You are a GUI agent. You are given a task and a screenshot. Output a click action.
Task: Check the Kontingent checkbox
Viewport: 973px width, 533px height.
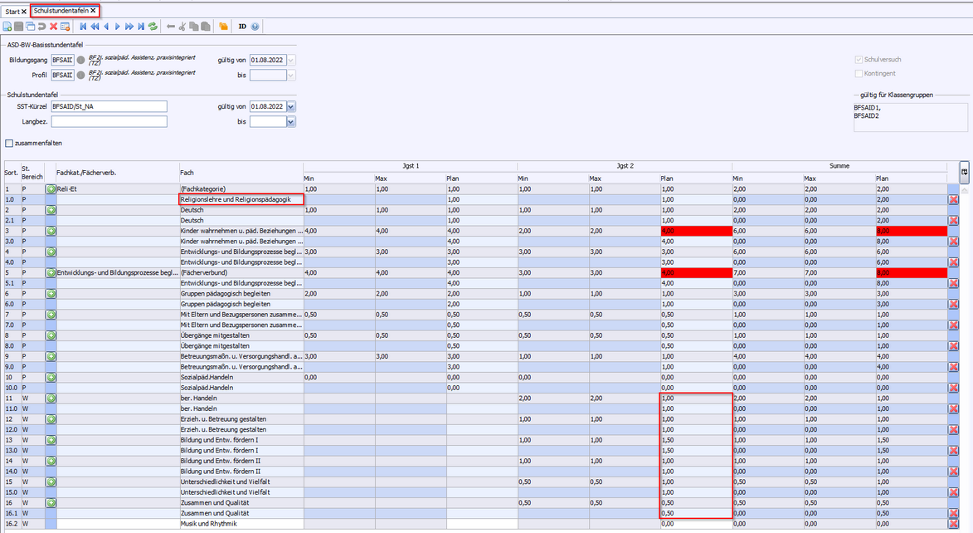859,73
